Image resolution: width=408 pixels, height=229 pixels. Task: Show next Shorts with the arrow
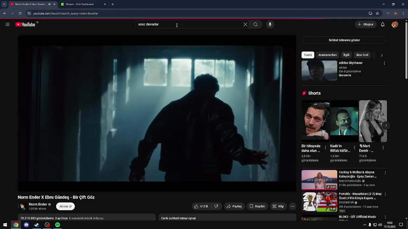pos(386,126)
